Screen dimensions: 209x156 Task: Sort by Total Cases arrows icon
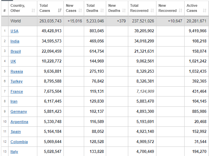point(60,11)
